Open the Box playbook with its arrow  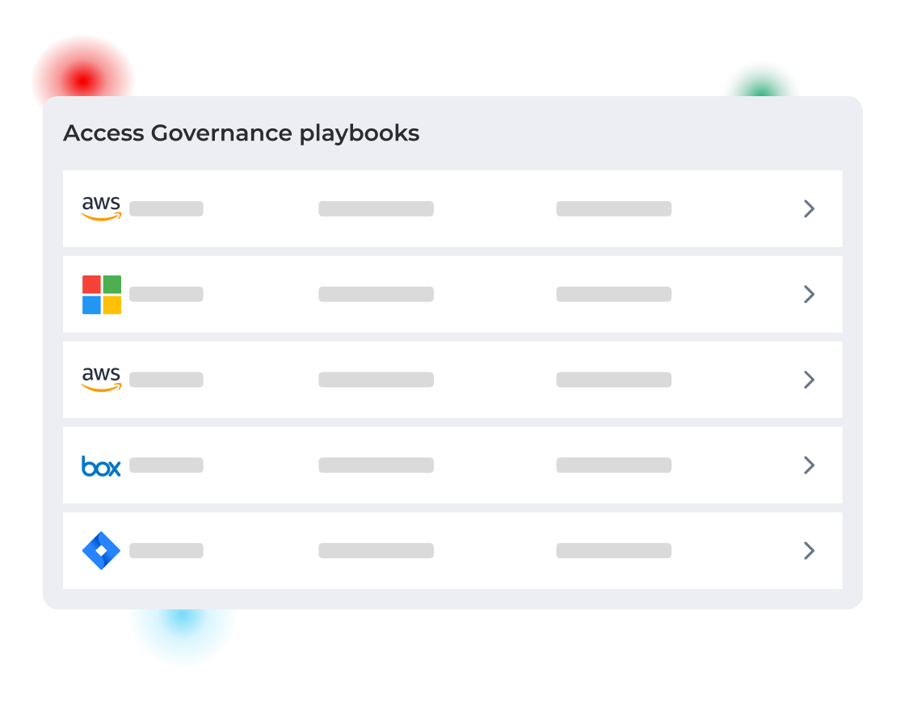[809, 465]
